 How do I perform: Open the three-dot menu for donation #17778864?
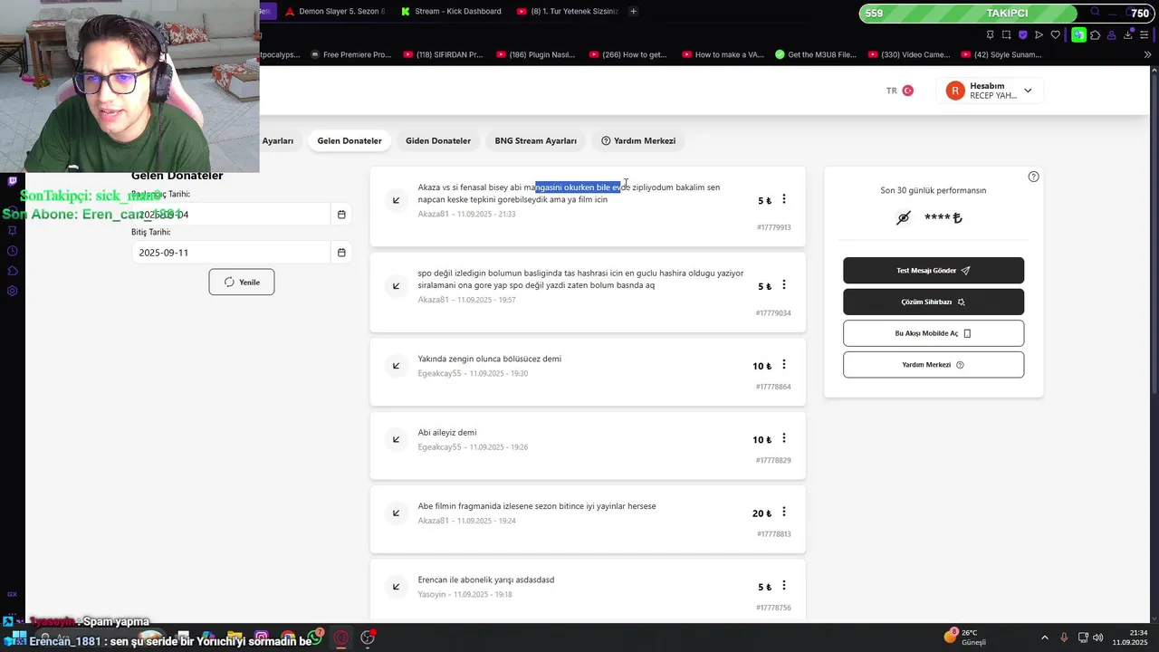(x=784, y=365)
